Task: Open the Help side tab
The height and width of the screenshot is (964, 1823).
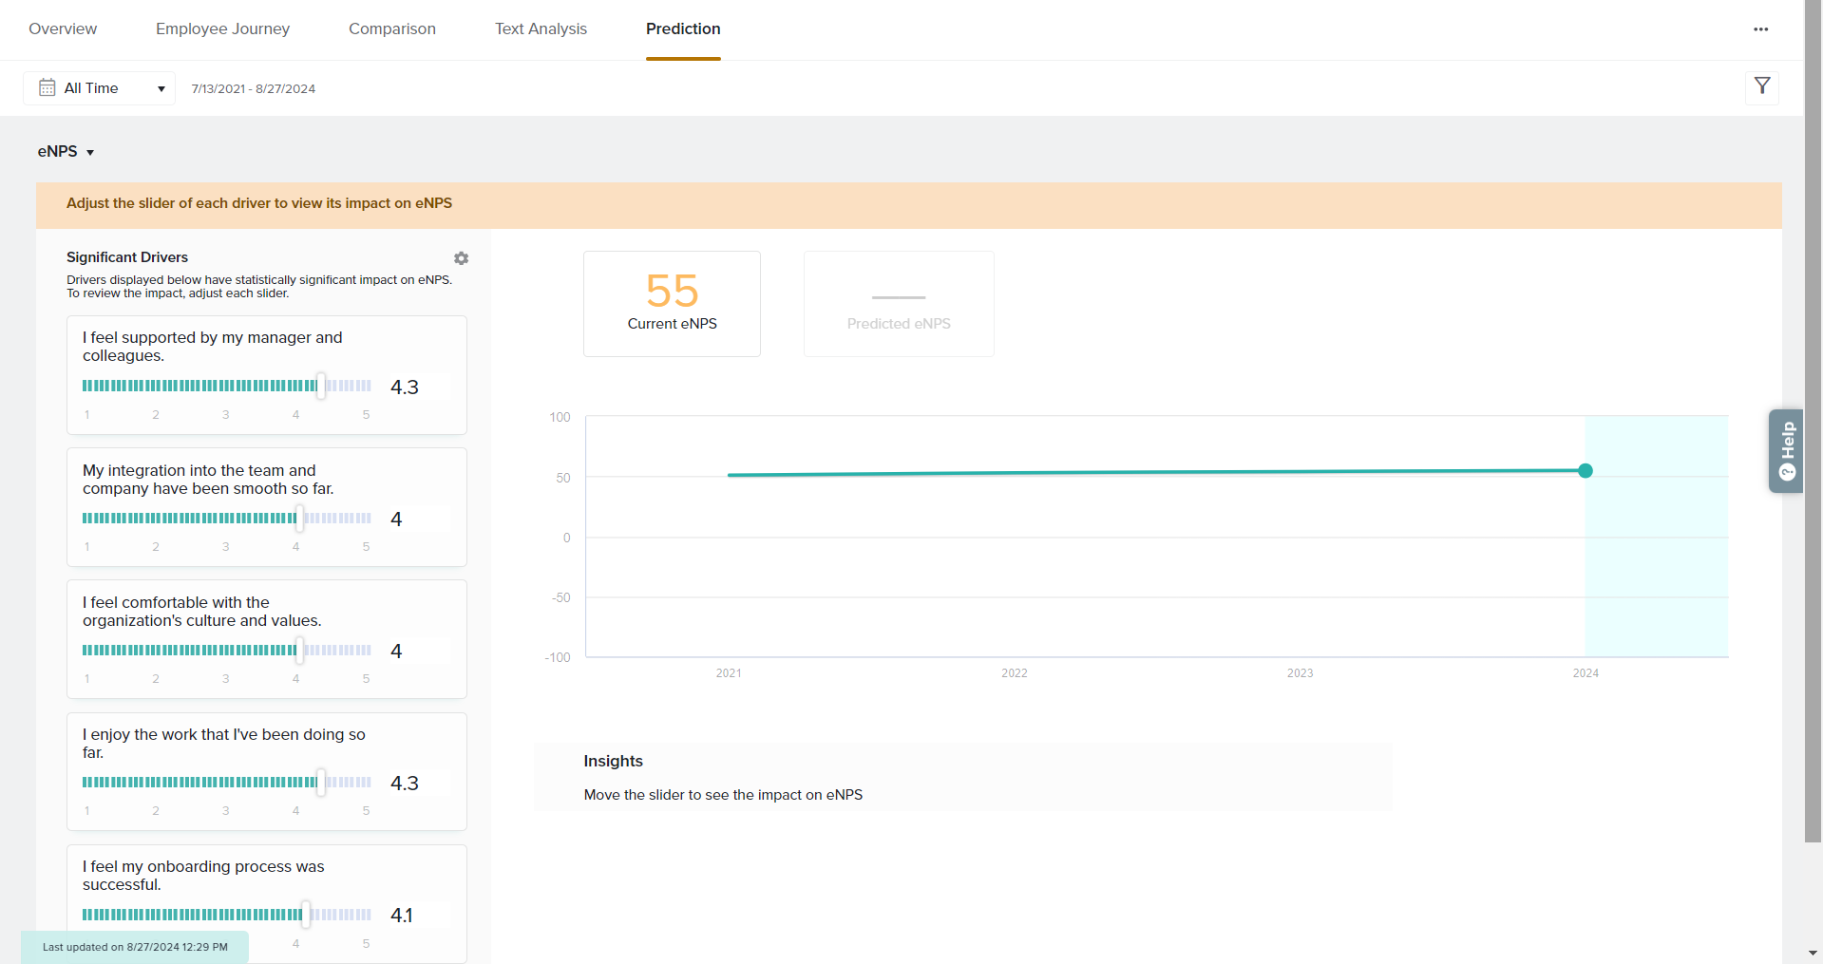Action: pyautogui.click(x=1786, y=450)
